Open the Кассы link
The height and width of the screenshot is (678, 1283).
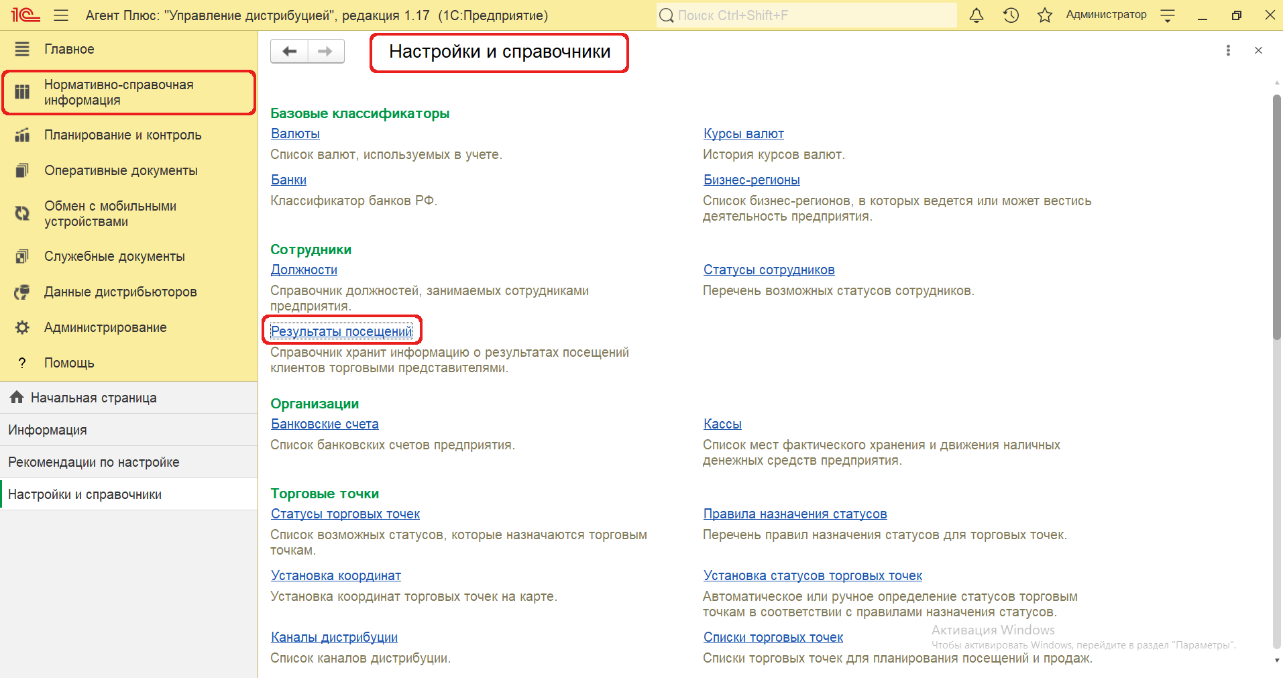(x=722, y=424)
